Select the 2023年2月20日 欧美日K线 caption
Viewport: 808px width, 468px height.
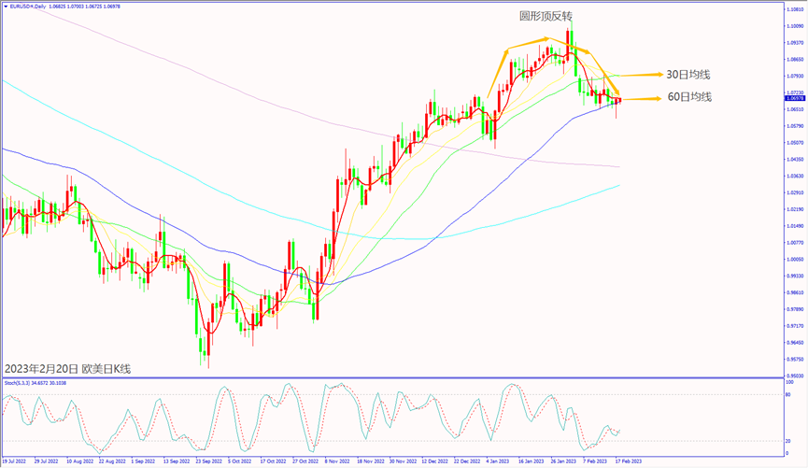(67, 368)
